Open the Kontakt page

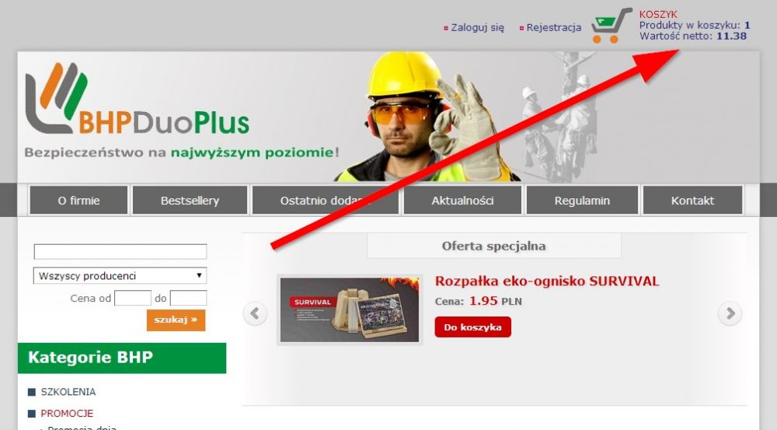click(x=693, y=201)
